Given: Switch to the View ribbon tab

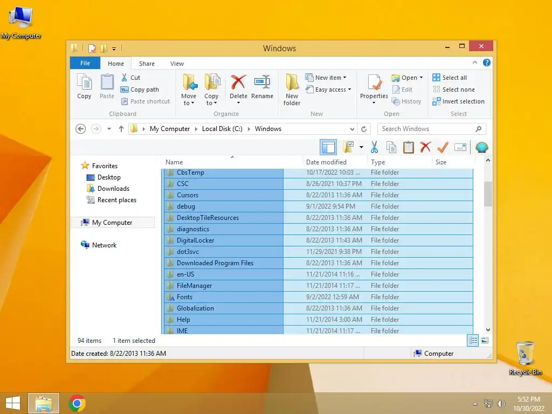Looking at the screenshot, I should (x=177, y=64).
